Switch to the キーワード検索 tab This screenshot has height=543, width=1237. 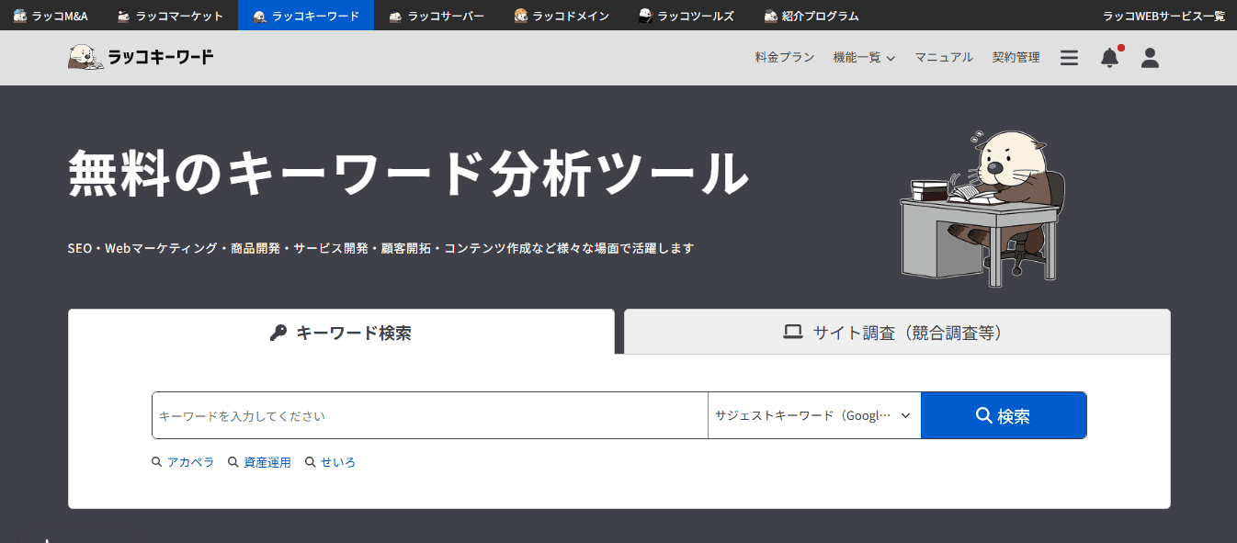tap(341, 332)
